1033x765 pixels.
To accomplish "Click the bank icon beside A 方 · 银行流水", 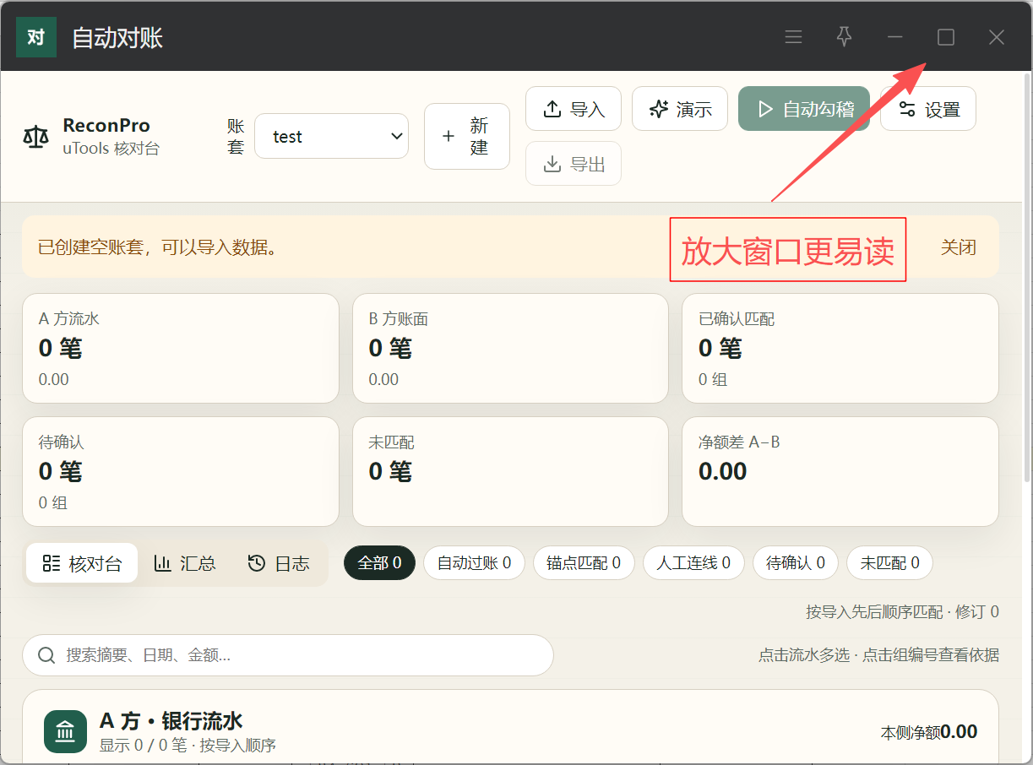I will (x=65, y=732).
